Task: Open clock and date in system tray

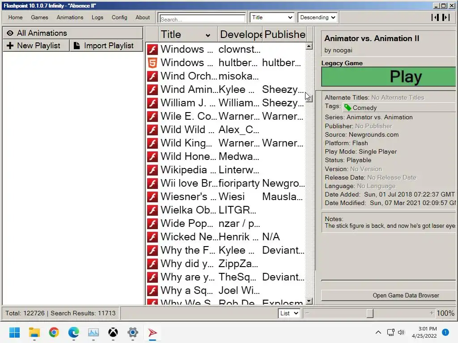Action: click(424, 332)
